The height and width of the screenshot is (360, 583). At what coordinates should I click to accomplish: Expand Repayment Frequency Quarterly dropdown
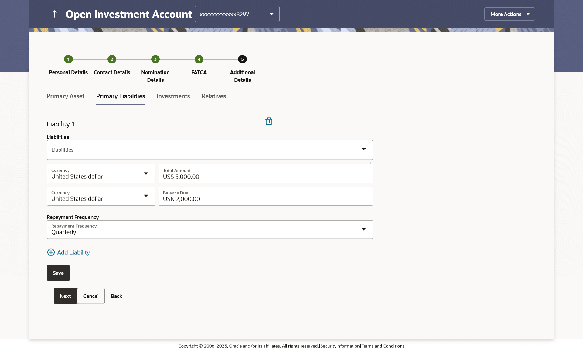pos(210,229)
